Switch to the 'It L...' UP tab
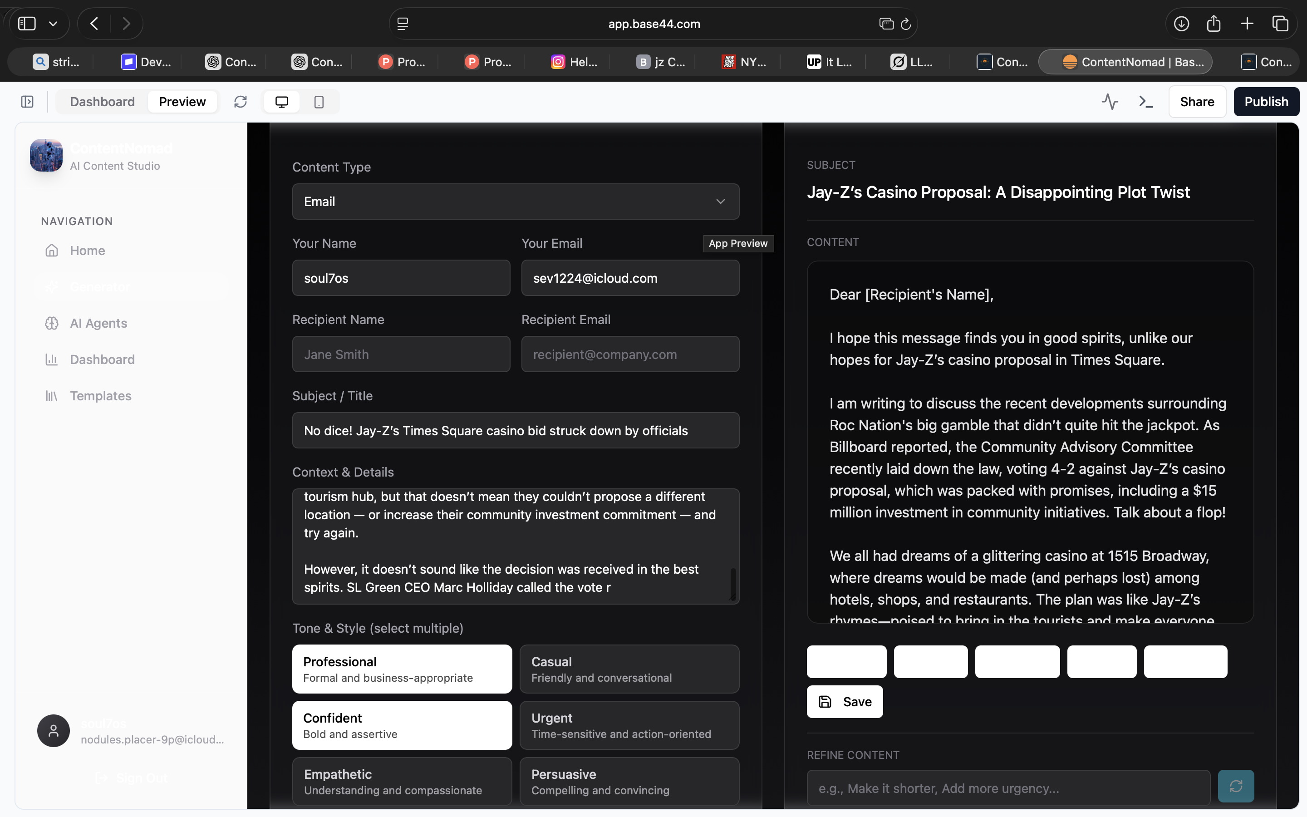 point(829,62)
